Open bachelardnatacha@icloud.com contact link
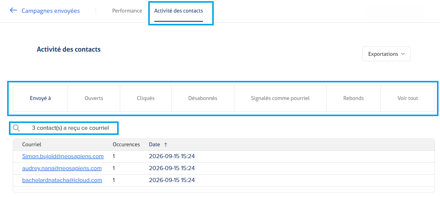 (62, 180)
